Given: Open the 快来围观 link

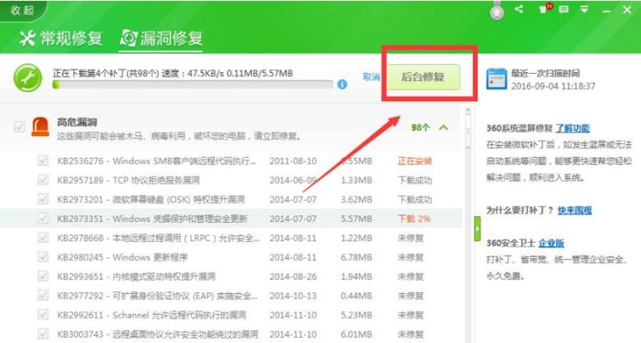Looking at the screenshot, I should click(x=575, y=210).
